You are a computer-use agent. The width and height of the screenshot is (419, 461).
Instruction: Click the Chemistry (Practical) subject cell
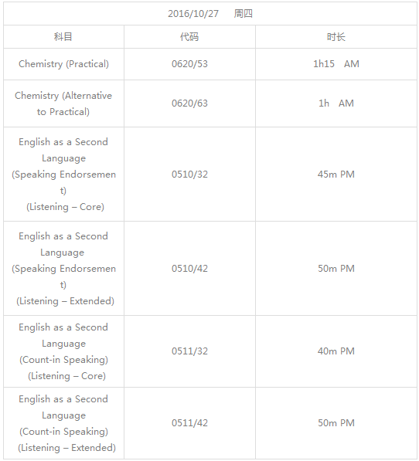coord(63,64)
